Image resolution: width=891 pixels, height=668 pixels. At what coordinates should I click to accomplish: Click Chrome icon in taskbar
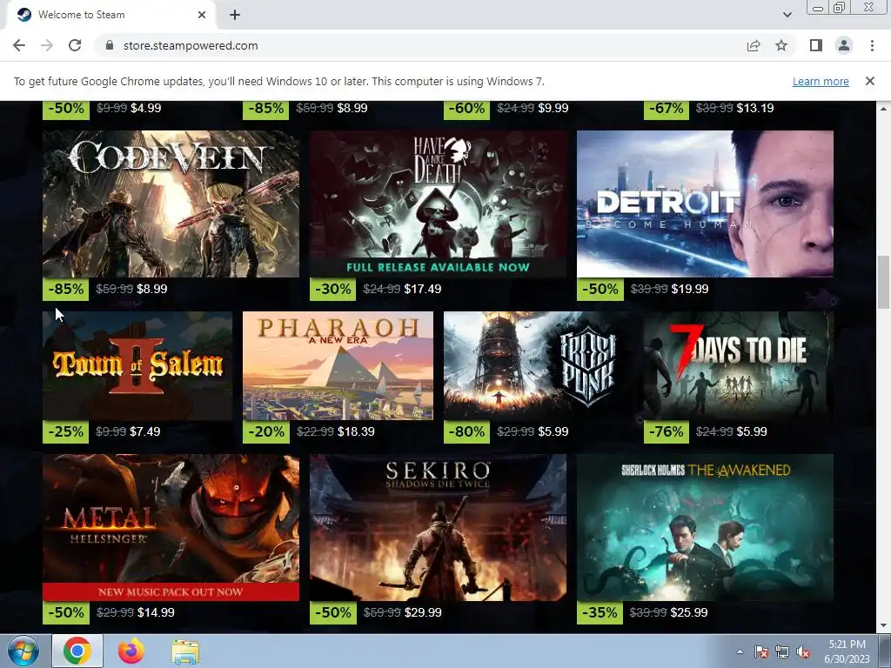point(77,651)
